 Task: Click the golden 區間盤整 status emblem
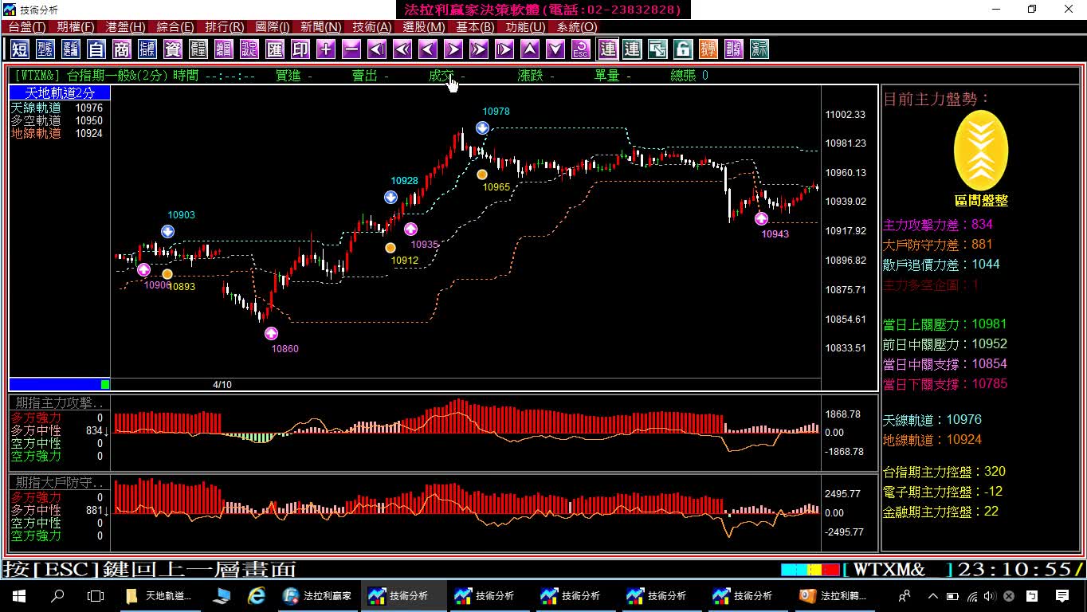[x=981, y=151]
